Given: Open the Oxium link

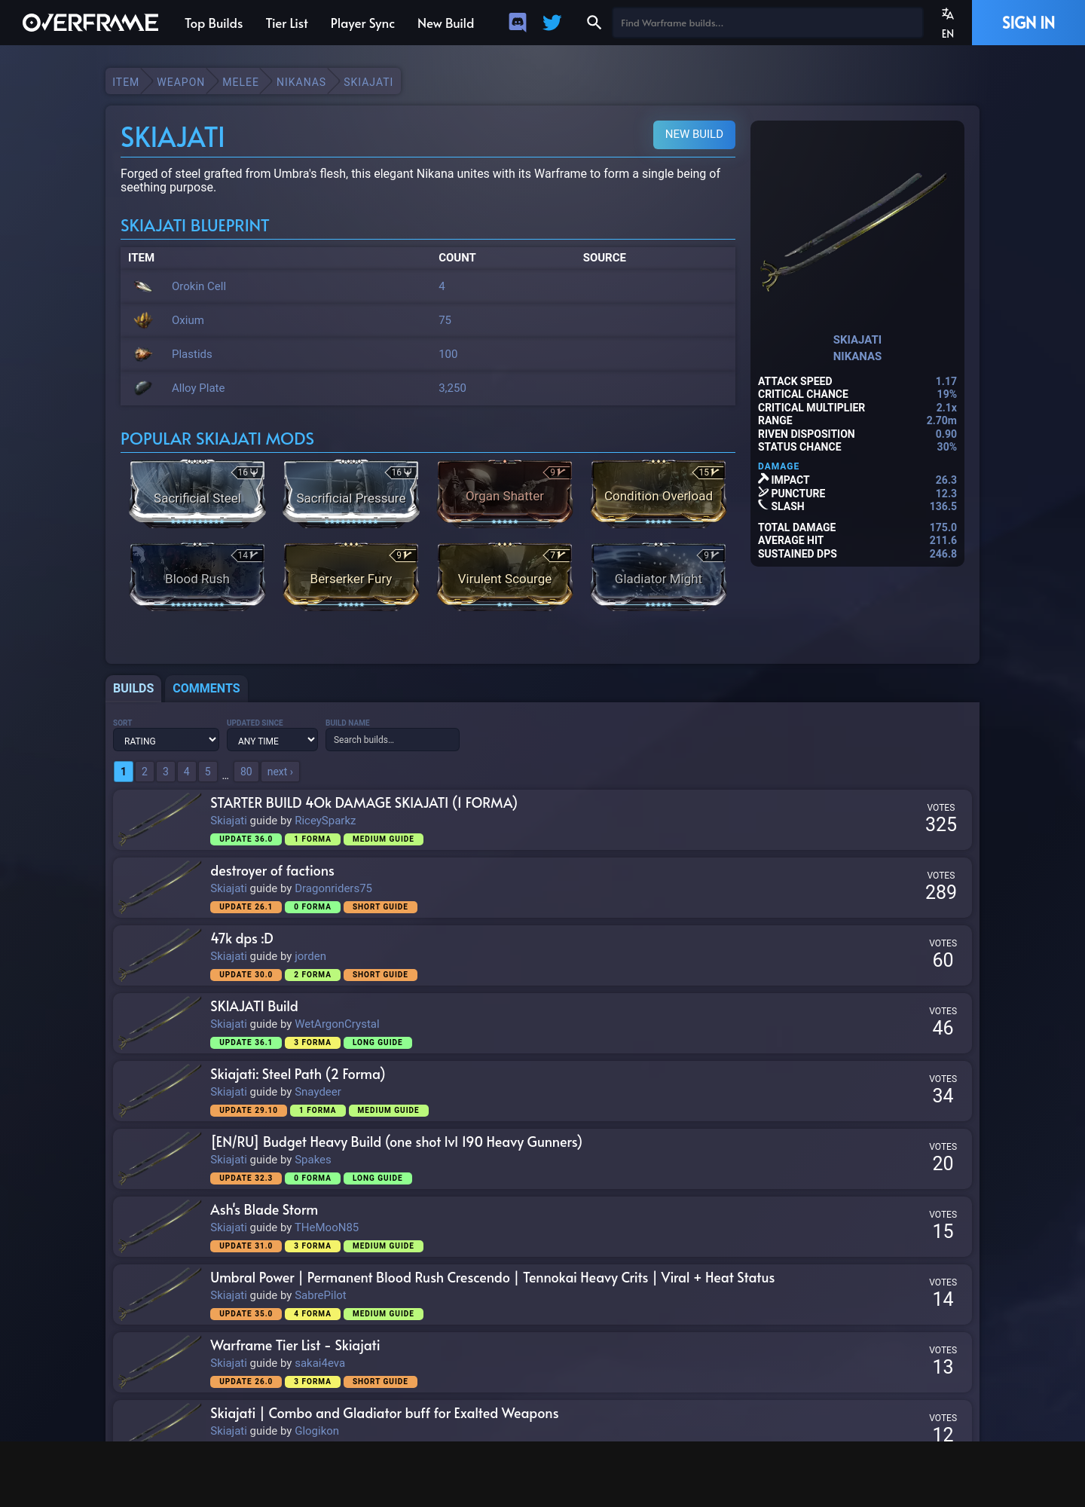Looking at the screenshot, I should pos(188,320).
